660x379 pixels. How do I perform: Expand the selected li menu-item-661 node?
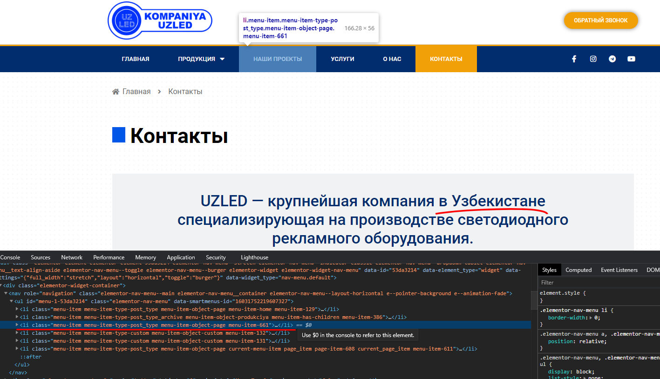point(17,325)
